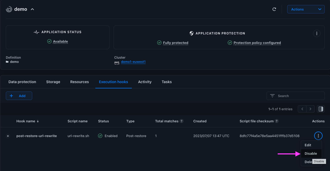330x171 pixels.
Task: Open the Actions dropdown
Action: (x=306, y=9)
